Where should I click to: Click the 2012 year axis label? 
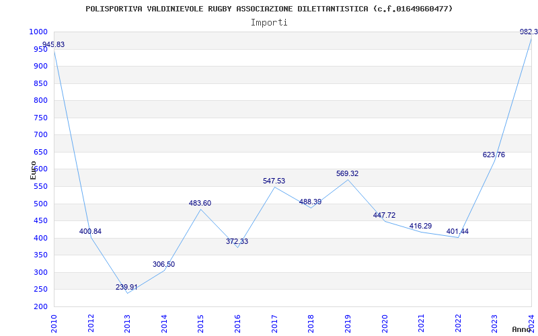(91, 323)
